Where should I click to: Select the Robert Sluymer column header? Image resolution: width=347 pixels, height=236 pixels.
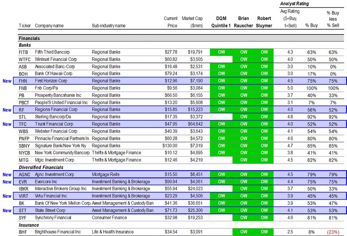[264, 22]
